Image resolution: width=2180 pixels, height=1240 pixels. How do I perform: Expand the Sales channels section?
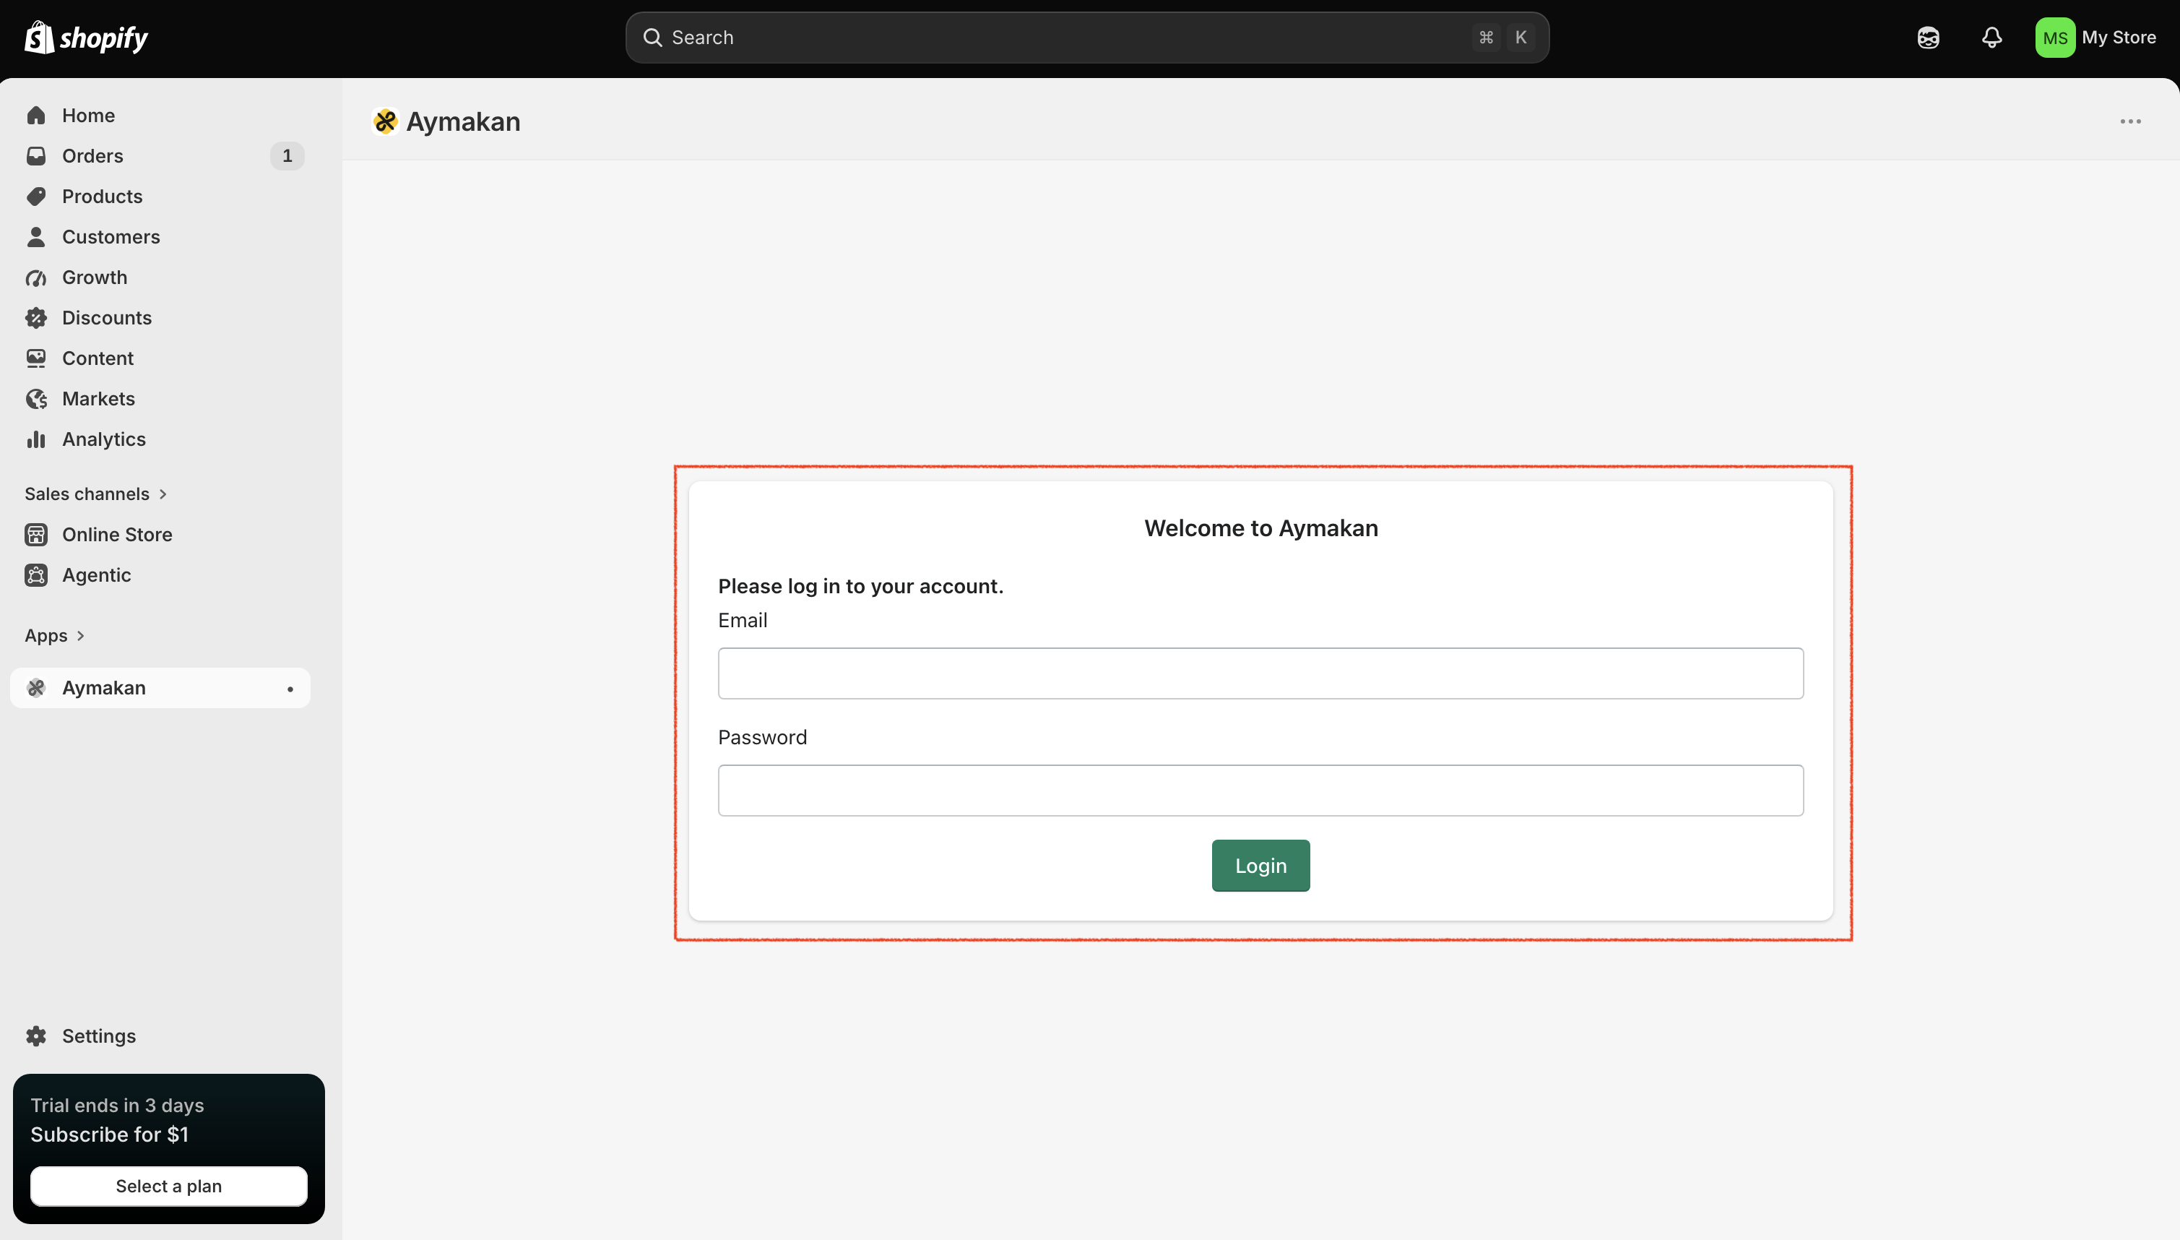[x=95, y=494]
